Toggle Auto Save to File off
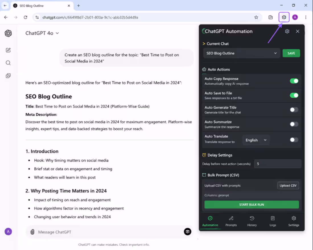This screenshot has width=313, height=250. [294, 95]
